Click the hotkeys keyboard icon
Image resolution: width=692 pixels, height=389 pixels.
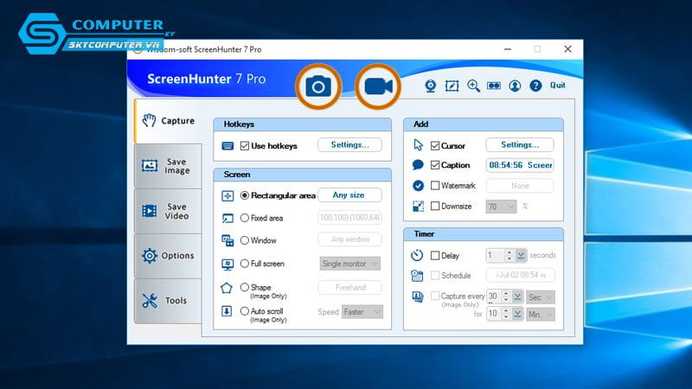(x=227, y=146)
